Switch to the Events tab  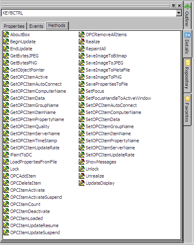pyautogui.click(x=36, y=26)
